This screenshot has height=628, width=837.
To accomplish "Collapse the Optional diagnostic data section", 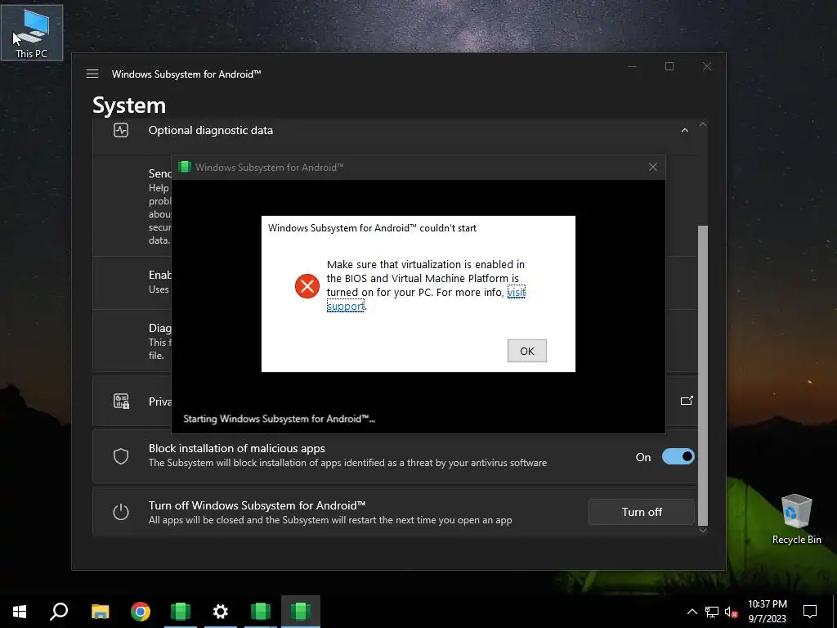I will [685, 130].
